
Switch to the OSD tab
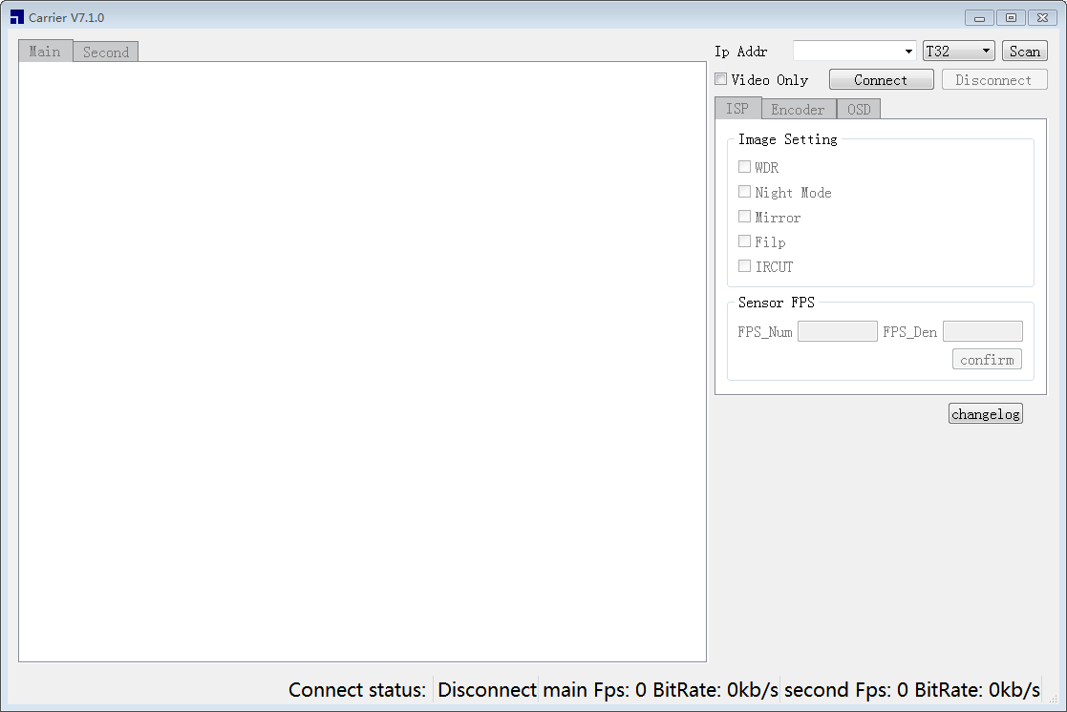pyautogui.click(x=859, y=110)
